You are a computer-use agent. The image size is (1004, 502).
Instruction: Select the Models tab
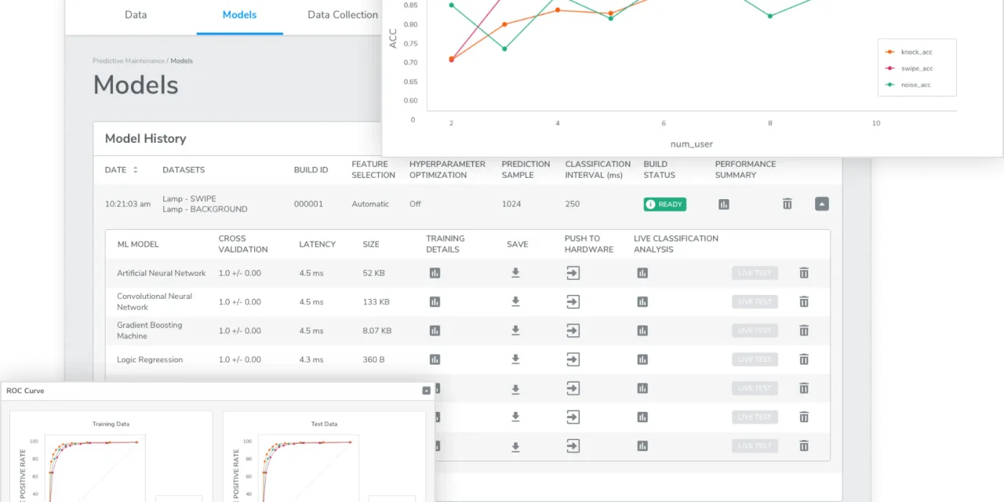[239, 15]
